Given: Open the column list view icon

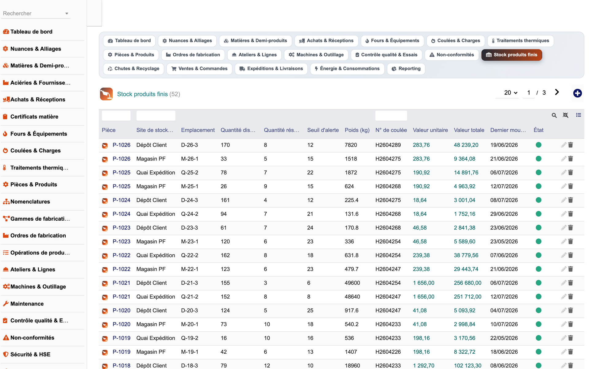Looking at the screenshot, I should point(579,115).
